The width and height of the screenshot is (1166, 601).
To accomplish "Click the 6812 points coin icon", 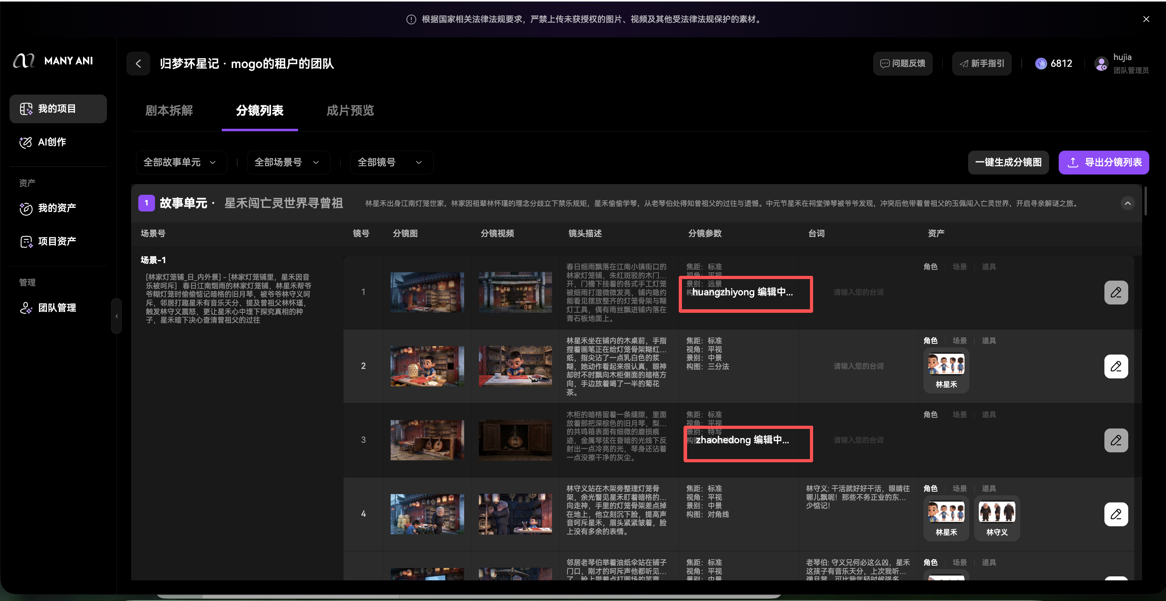I will (x=1041, y=63).
